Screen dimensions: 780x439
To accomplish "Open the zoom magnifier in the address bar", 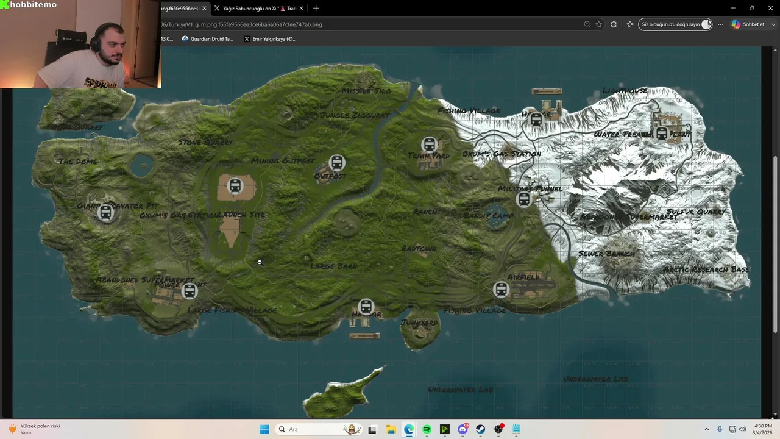I will point(587,24).
